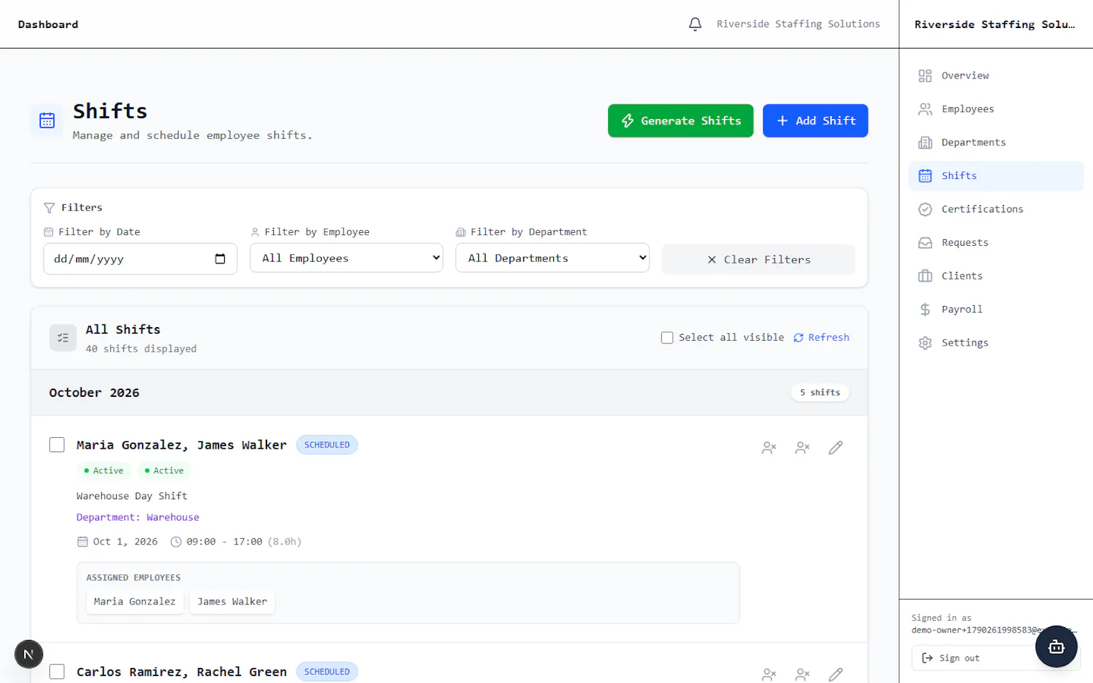Edit the Carlos Ramirez, Rachel Green shift
The height and width of the screenshot is (683, 1093).
click(x=835, y=674)
